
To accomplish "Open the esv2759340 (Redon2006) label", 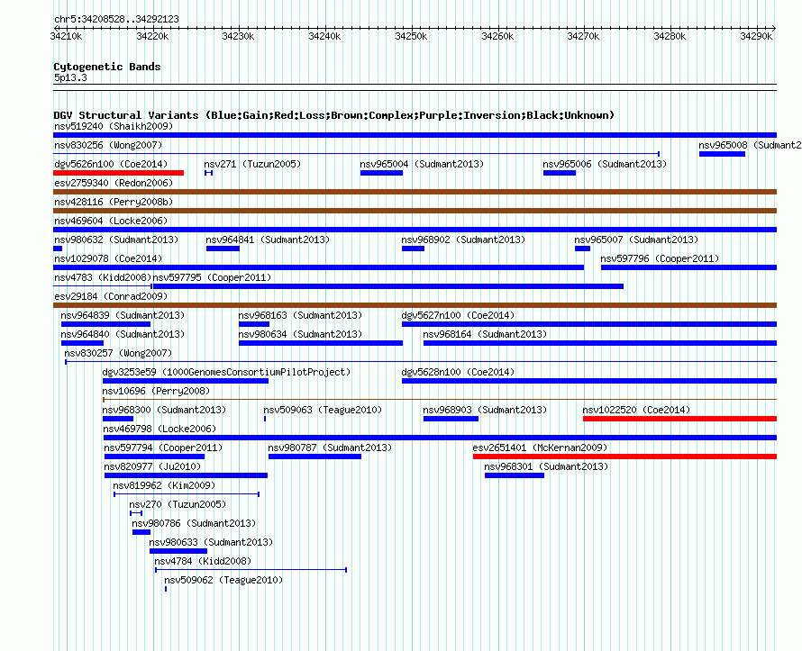I will 114,183.
